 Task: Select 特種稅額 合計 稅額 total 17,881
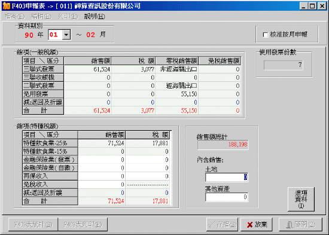(x=148, y=201)
